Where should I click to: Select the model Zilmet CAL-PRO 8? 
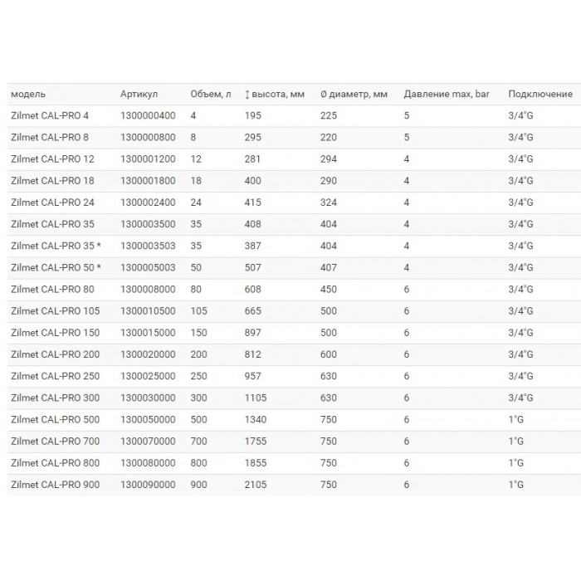pyautogui.click(x=50, y=138)
